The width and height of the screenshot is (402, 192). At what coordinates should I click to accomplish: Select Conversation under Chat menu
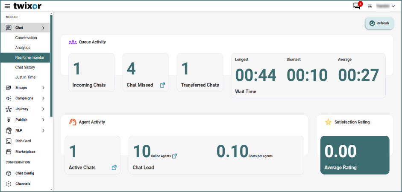coord(26,38)
